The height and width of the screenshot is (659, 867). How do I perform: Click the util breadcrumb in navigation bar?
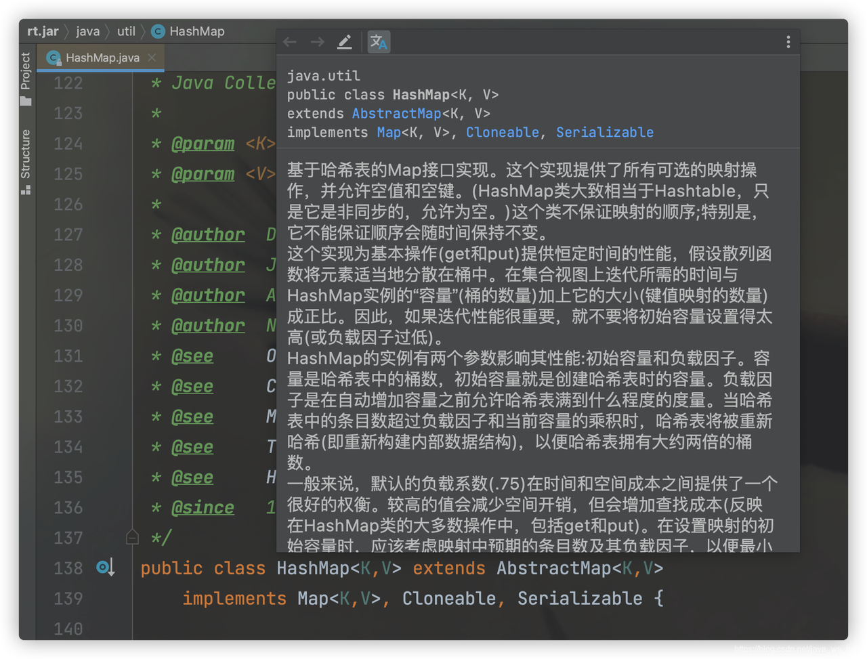[126, 31]
